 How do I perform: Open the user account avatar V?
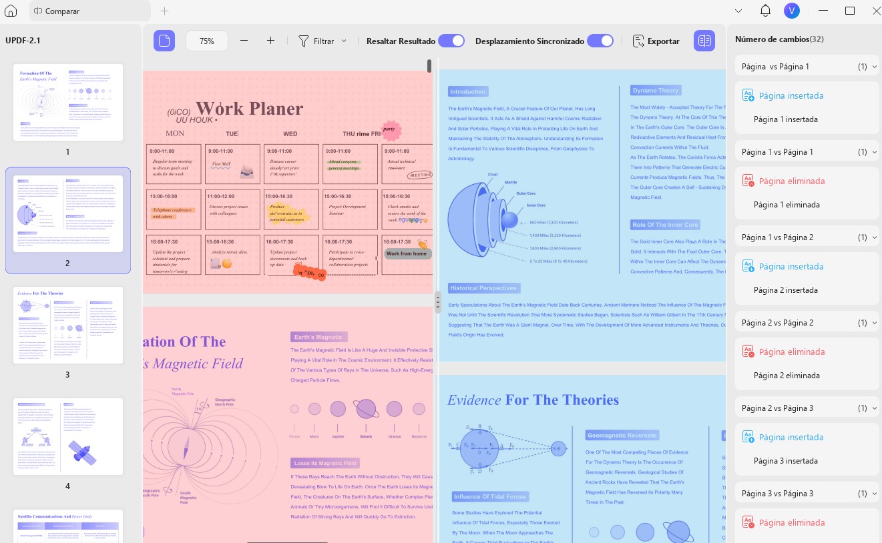click(792, 11)
